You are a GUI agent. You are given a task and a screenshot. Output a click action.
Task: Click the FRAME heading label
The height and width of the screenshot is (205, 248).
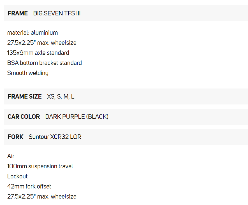coord(18,13)
